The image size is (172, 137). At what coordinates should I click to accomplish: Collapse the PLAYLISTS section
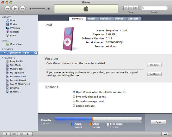2,58
